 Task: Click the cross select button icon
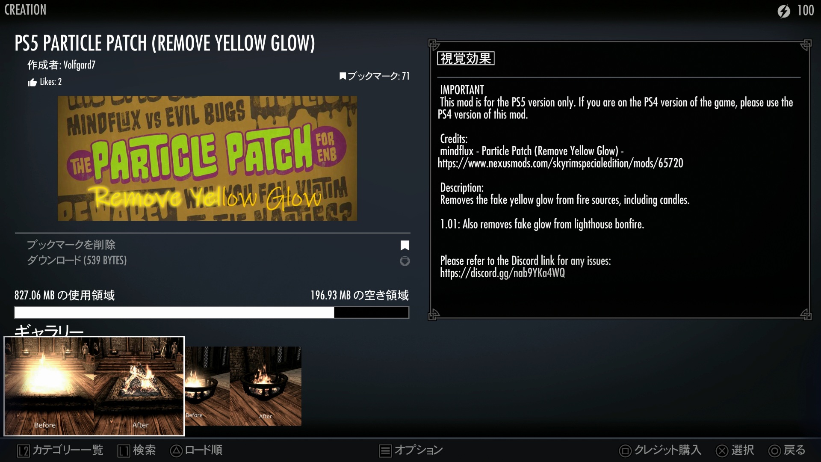(722, 450)
